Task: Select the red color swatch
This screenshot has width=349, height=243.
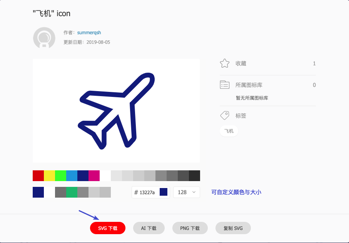Action: (x=38, y=176)
